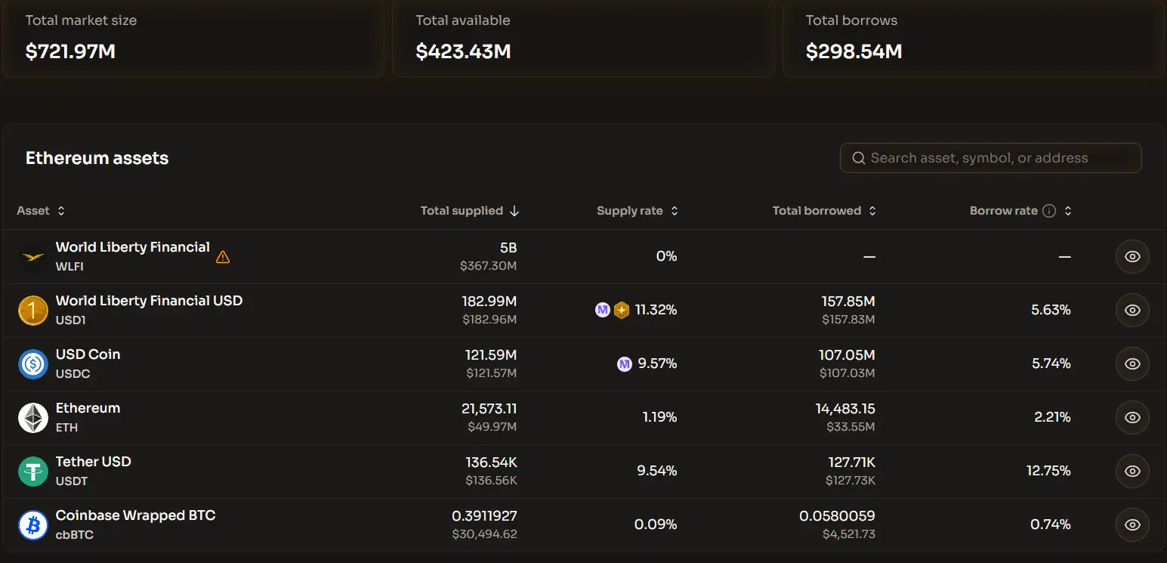Click the 5B total supplied amount for WLFI
The image size is (1167, 563).
pos(508,248)
